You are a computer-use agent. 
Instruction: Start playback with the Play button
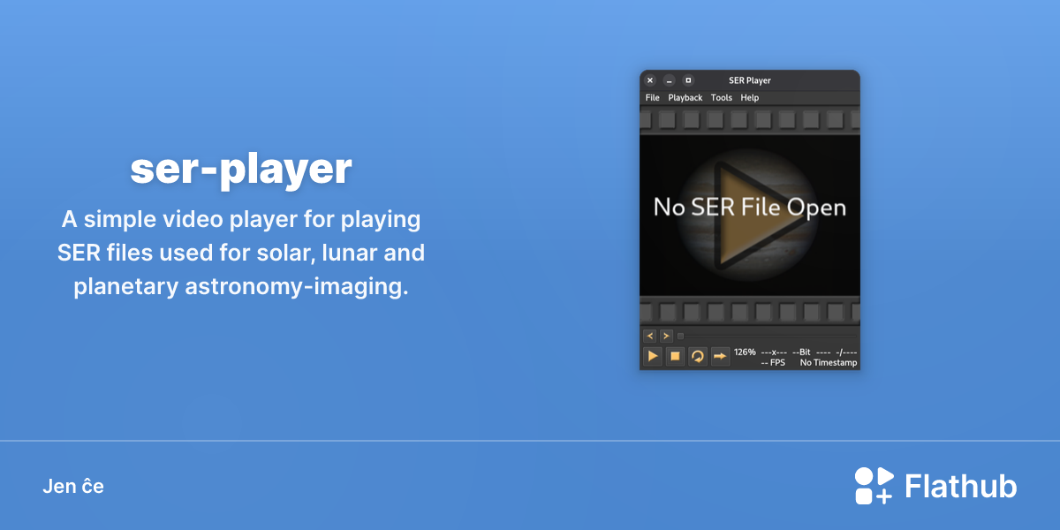pyautogui.click(x=652, y=356)
